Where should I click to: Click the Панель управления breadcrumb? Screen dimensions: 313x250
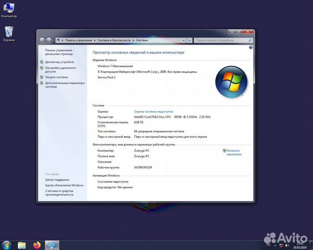pyautogui.click(x=78, y=40)
